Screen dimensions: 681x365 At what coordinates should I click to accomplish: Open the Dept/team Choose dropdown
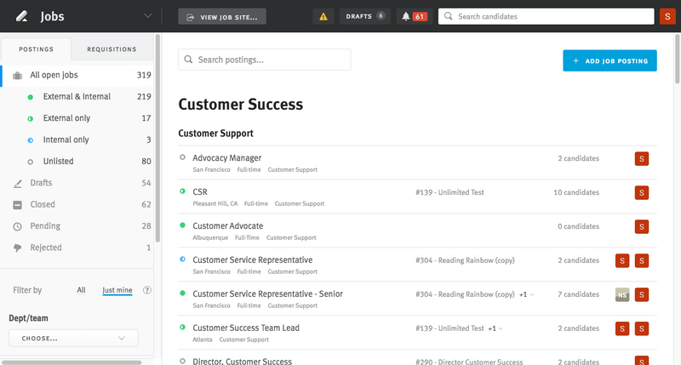(73, 339)
